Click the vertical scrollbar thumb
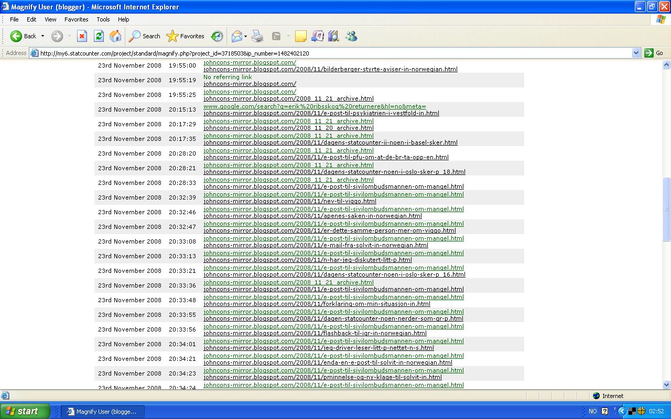This screenshot has height=419, width=671. pos(666,209)
